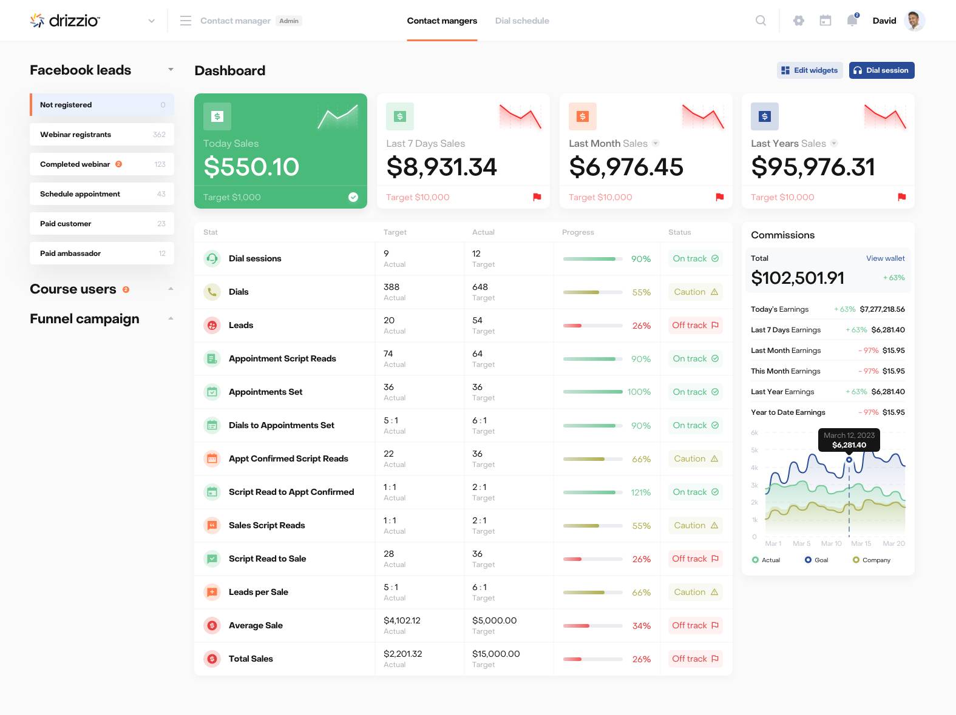This screenshot has width=956, height=715.
Task: Collapse the Facebook leads section
Action: (171, 70)
